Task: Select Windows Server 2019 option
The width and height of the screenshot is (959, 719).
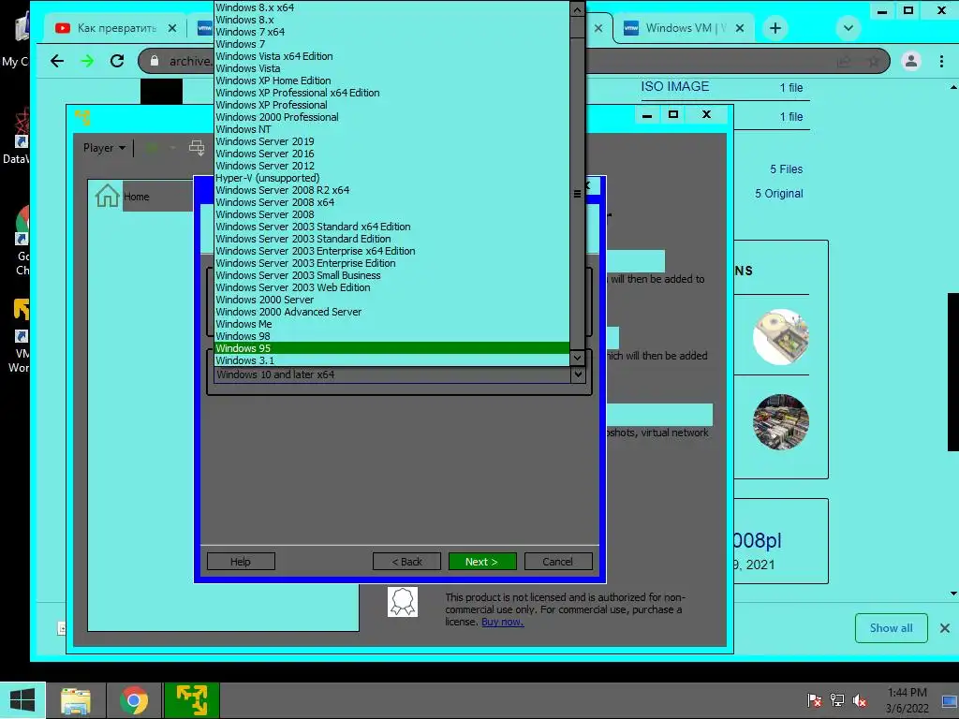Action: (x=391, y=141)
